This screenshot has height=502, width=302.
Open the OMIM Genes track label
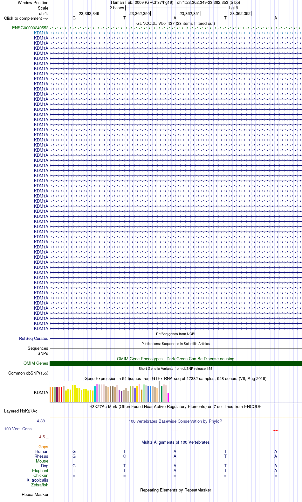pyautogui.click(x=36, y=363)
